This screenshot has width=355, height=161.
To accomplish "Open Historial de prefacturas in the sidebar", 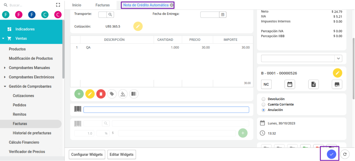I will click(32, 133).
